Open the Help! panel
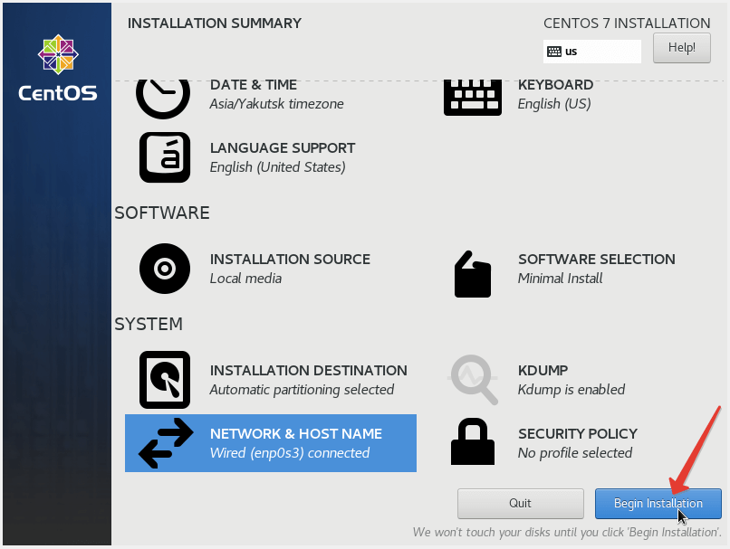Screen dimensions: 730x549 coord(681,47)
